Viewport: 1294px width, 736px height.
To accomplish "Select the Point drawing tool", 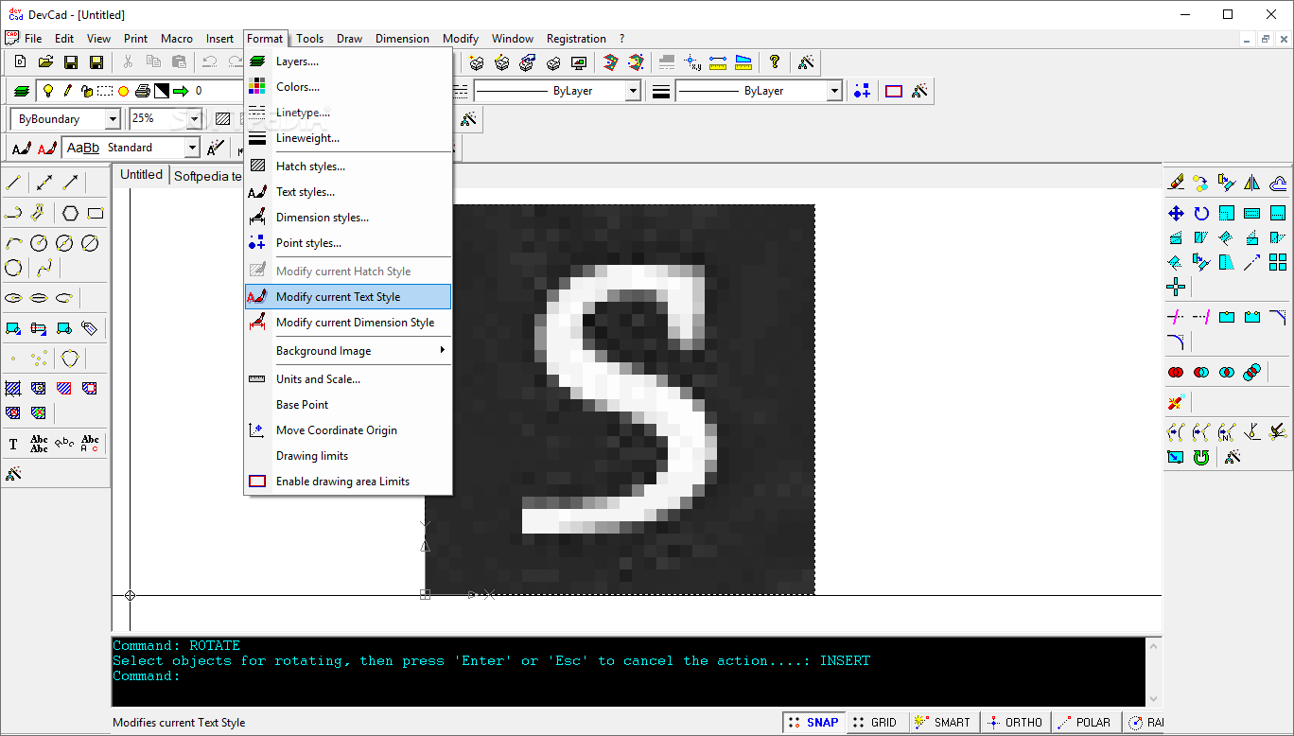I will 13,359.
